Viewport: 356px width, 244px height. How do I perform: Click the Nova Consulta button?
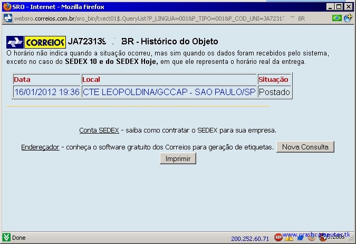point(305,147)
